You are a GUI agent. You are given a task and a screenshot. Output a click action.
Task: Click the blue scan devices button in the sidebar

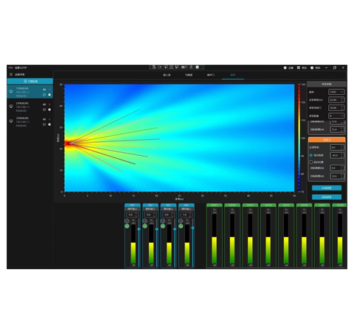coord(30,81)
